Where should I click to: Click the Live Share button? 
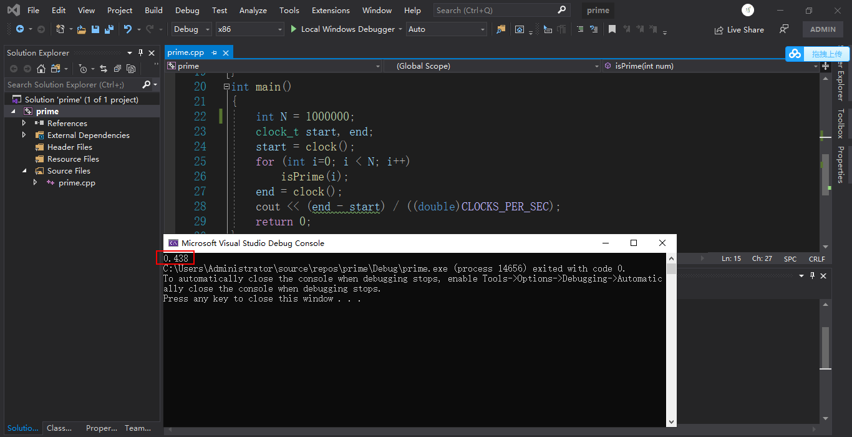point(739,29)
